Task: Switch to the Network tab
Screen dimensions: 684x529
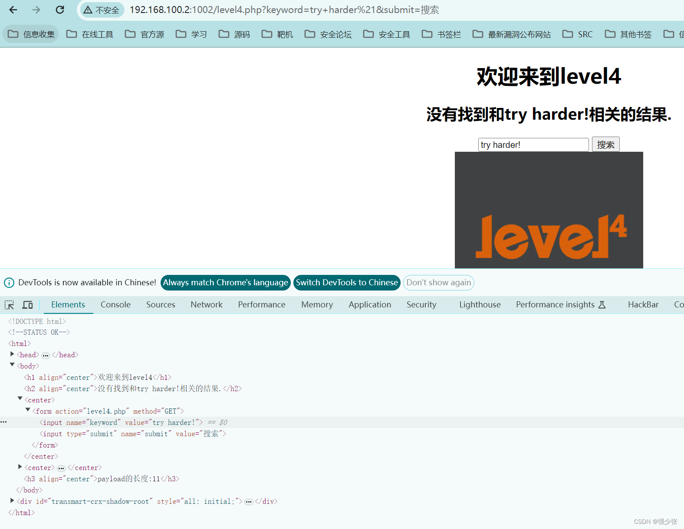Action: 207,305
